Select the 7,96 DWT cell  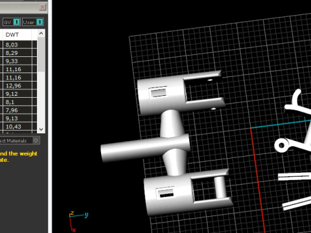17,110
